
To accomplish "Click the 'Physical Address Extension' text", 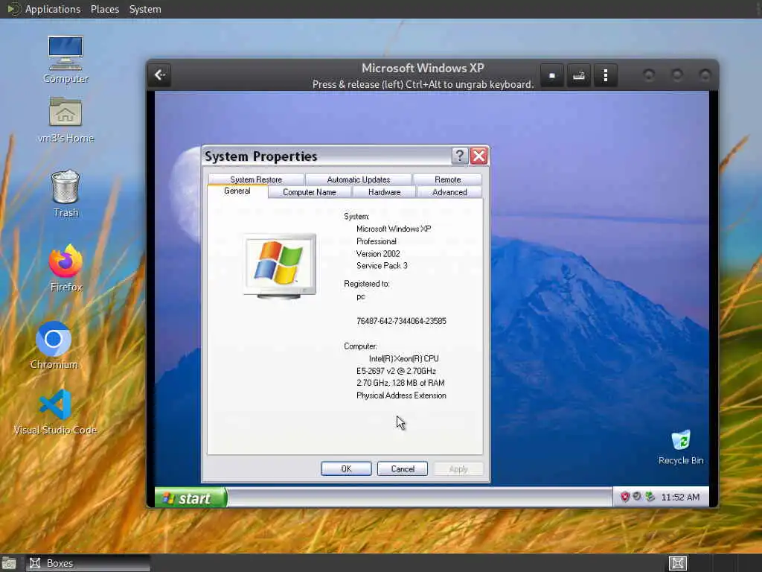I will coord(401,395).
